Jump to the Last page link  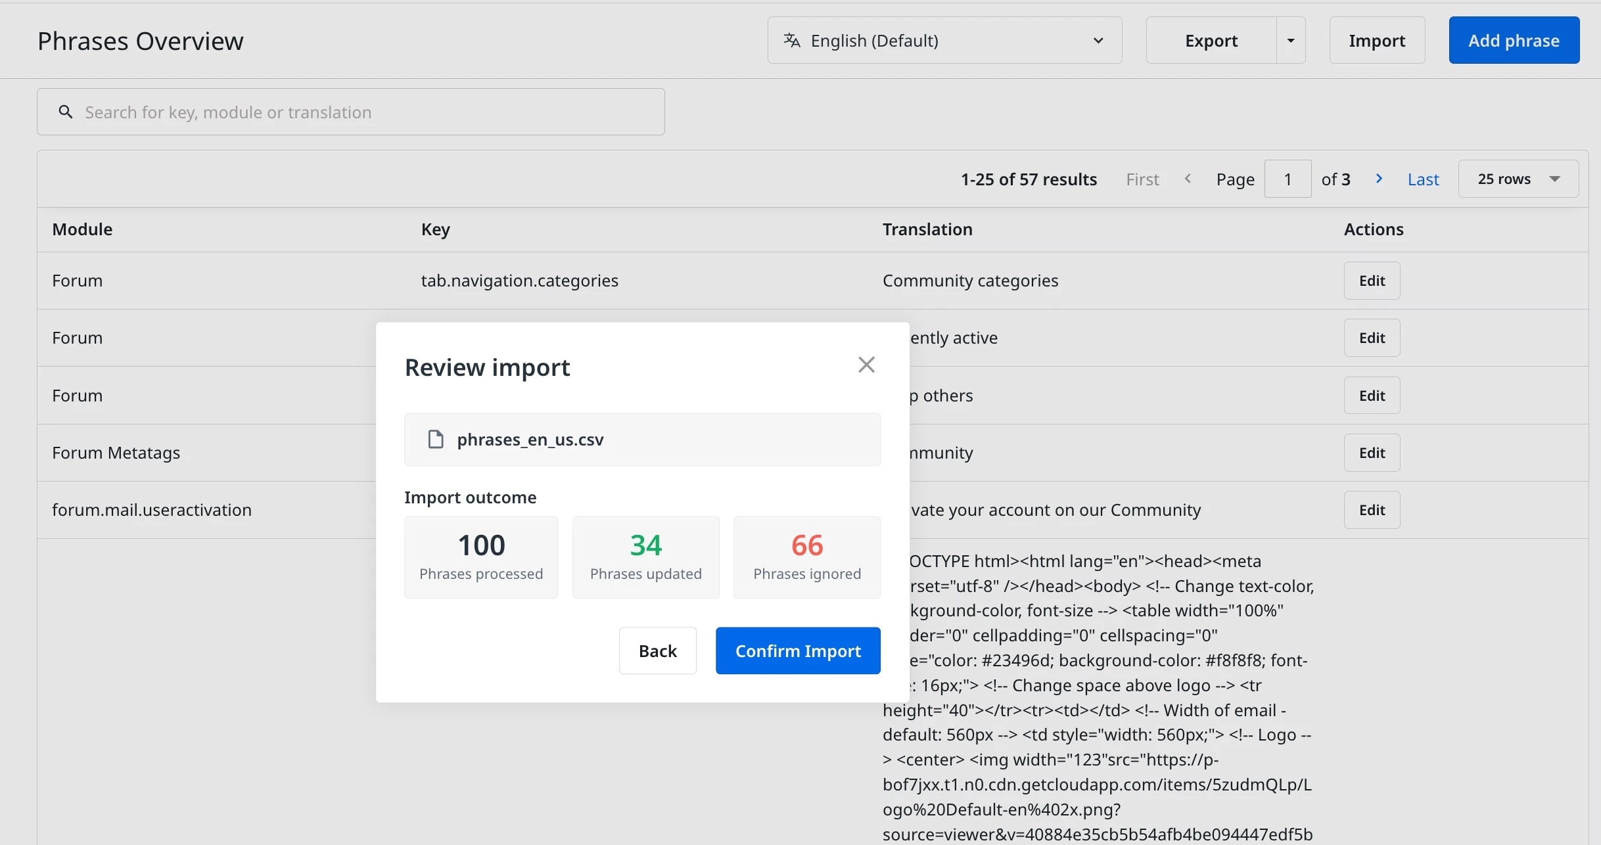1423,179
